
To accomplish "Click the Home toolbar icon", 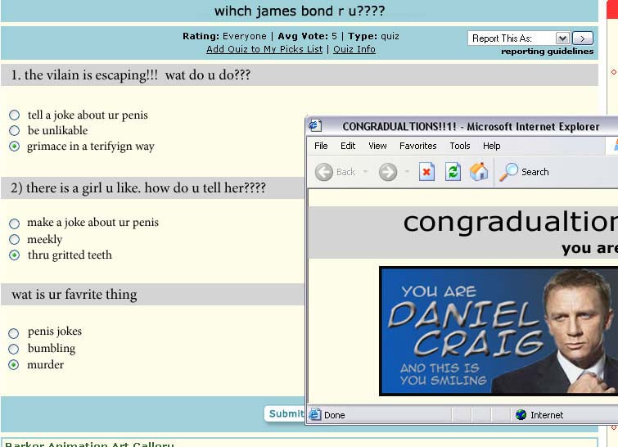I will point(479,172).
